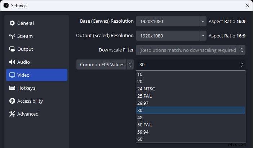Select 60 from the FPS list
253x148 pixels.
pyautogui.click(x=140, y=139)
